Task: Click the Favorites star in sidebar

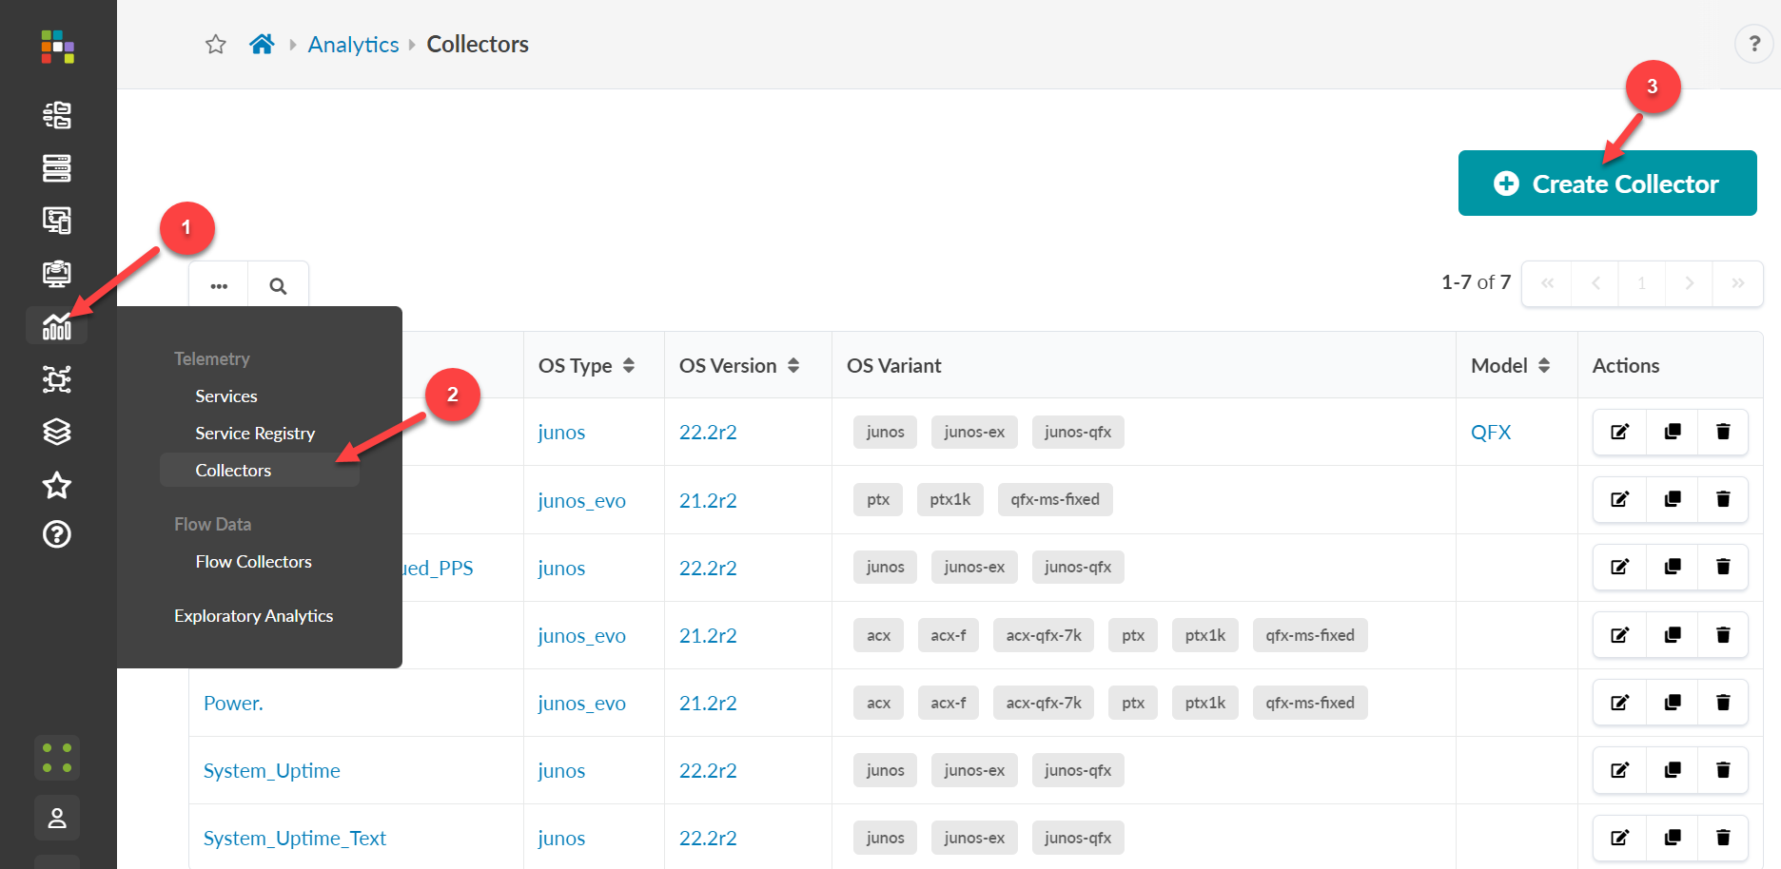Action: click(x=57, y=486)
